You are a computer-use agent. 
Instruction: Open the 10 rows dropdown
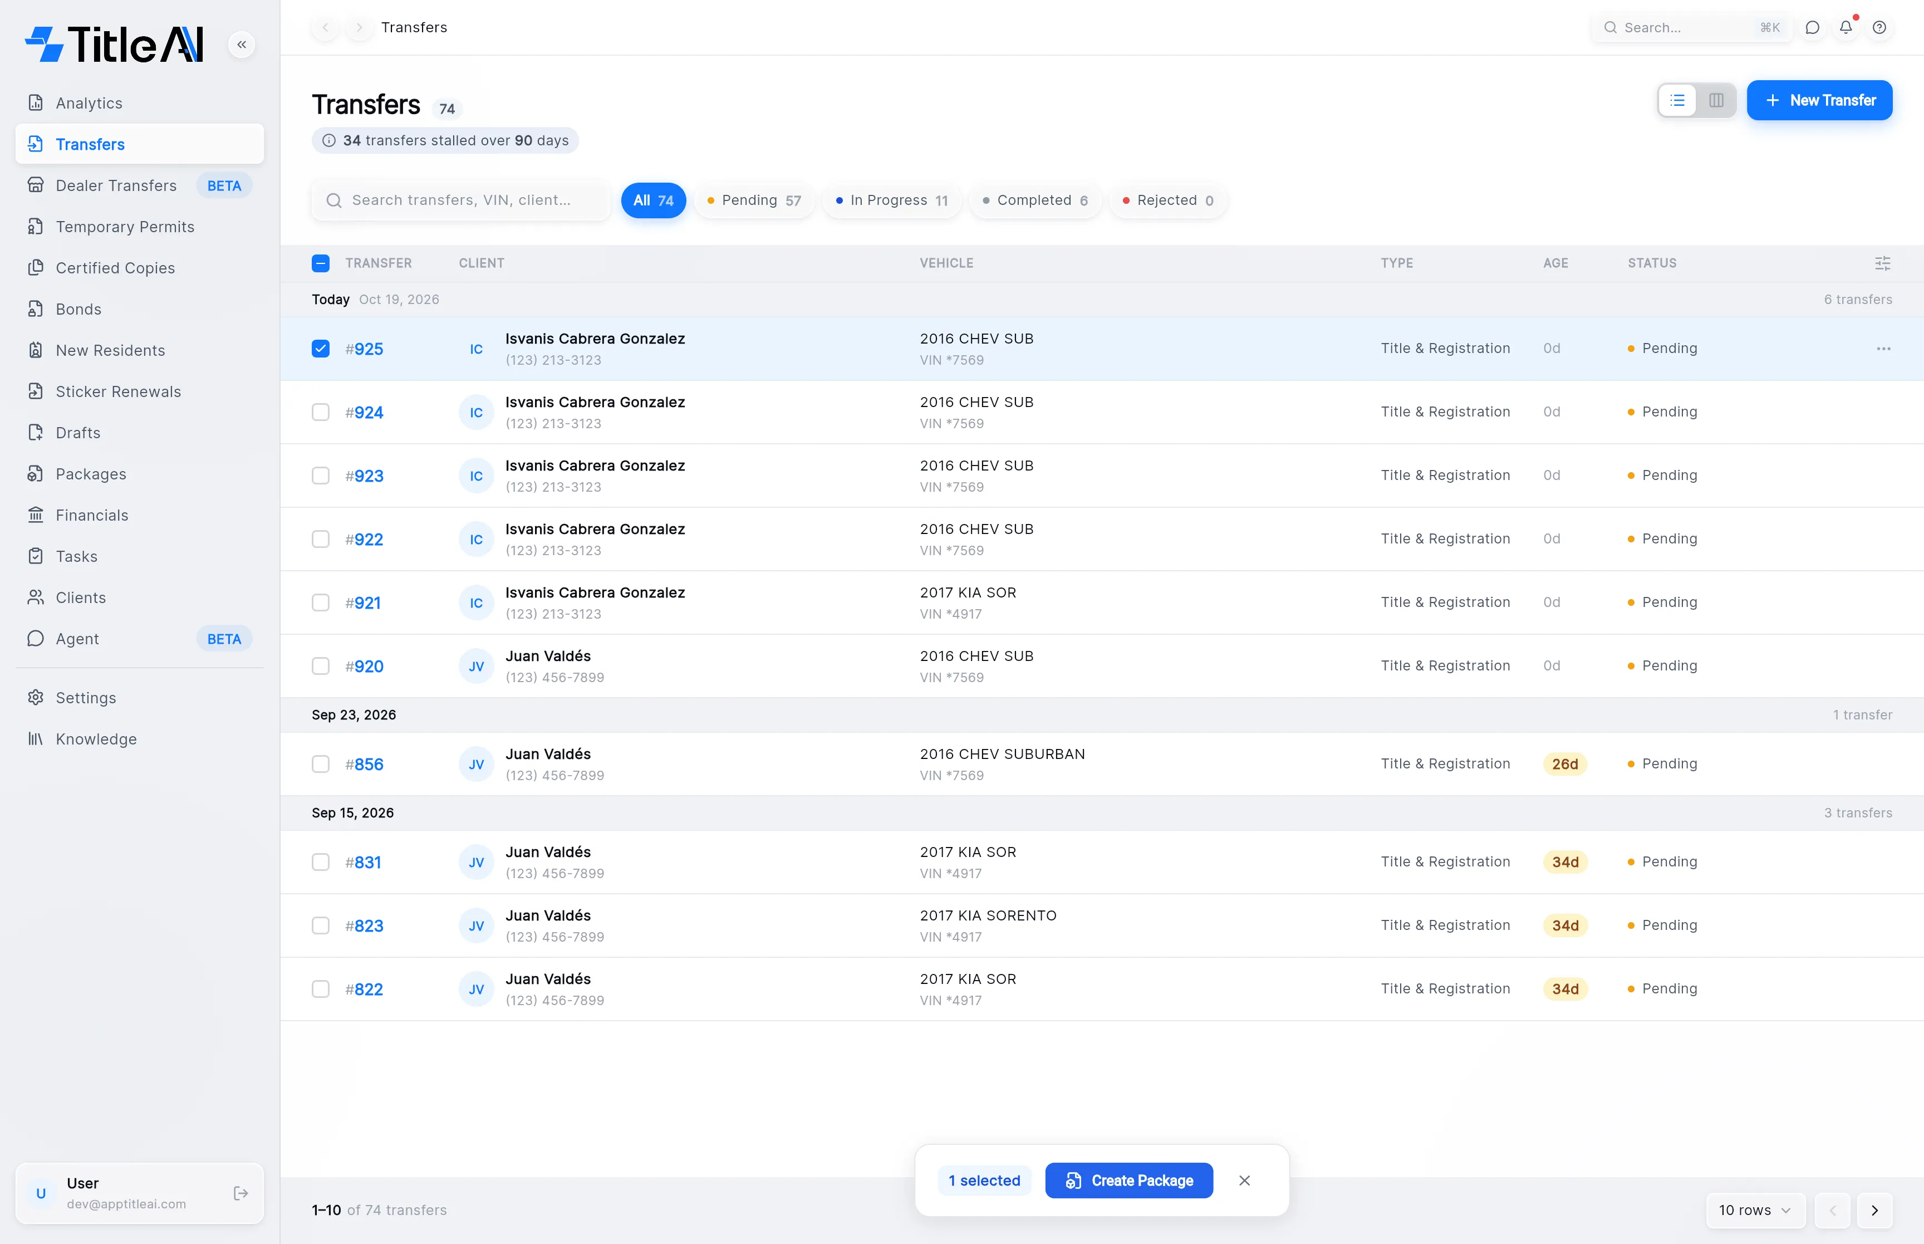click(1755, 1209)
